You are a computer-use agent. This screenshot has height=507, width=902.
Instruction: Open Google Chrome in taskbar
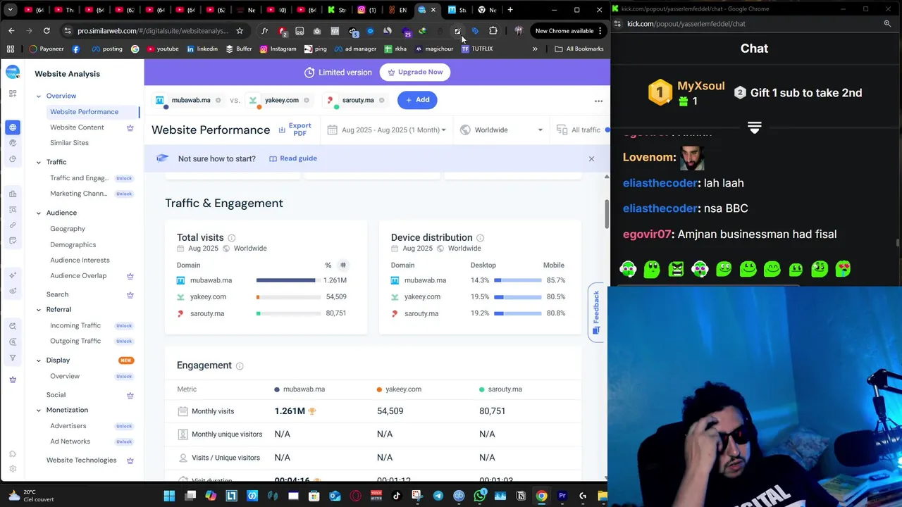click(541, 496)
